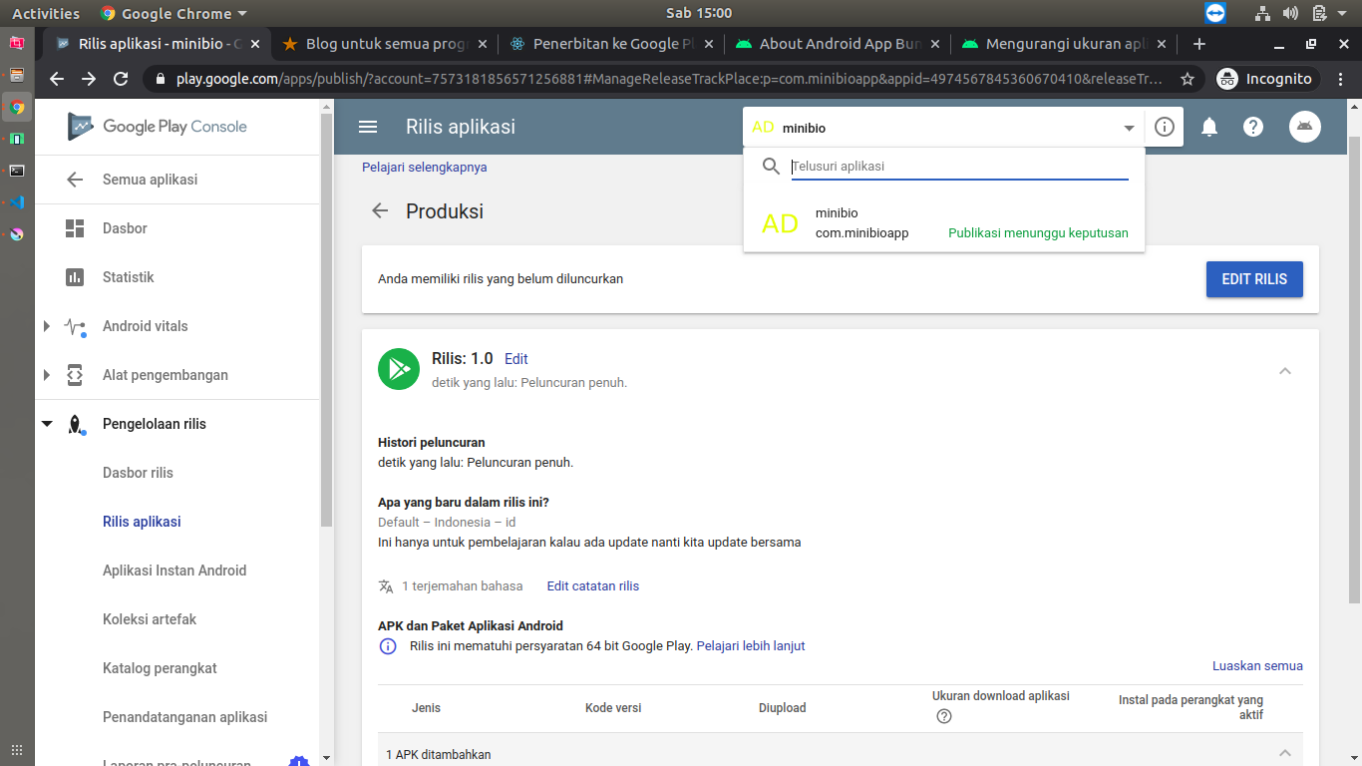Switch to About Android App Bundle tab
Image resolution: width=1362 pixels, height=766 pixels.
(x=836, y=44)
